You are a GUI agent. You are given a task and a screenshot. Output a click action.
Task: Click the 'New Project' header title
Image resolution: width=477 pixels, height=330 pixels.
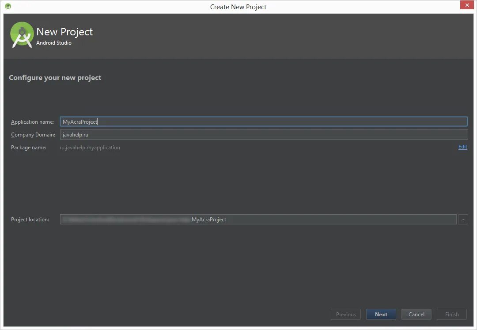64,32
